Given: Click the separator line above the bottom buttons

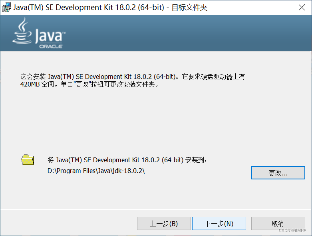Looking at the screenshot, I should (x=156, y=208).
